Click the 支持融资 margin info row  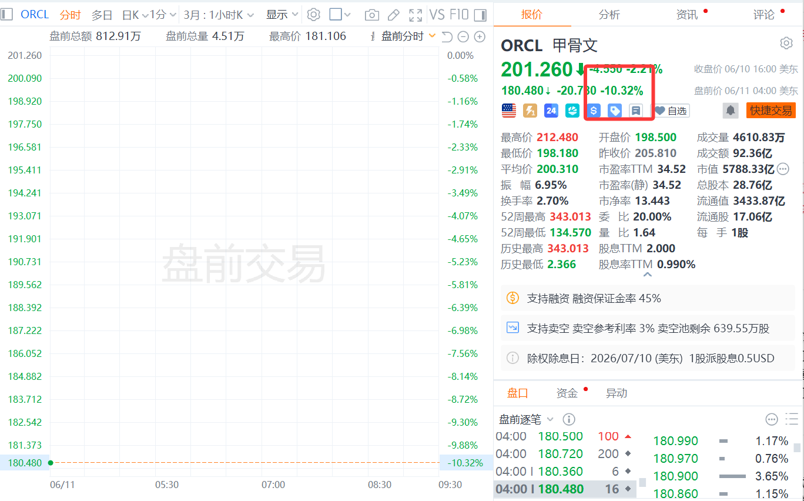tap(647, 298)
